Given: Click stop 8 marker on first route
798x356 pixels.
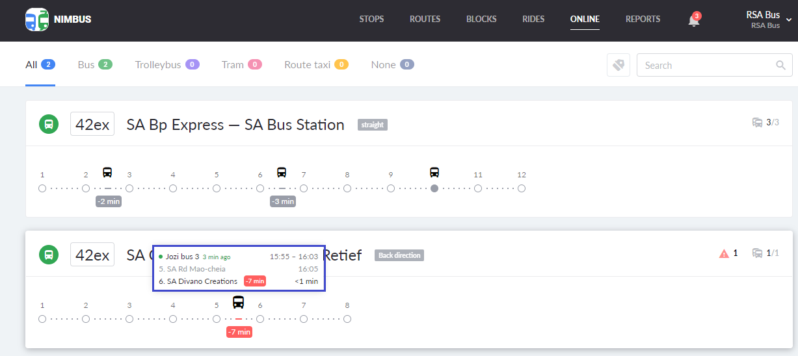Looking at the screenshot, I should [x=347, y=188].
